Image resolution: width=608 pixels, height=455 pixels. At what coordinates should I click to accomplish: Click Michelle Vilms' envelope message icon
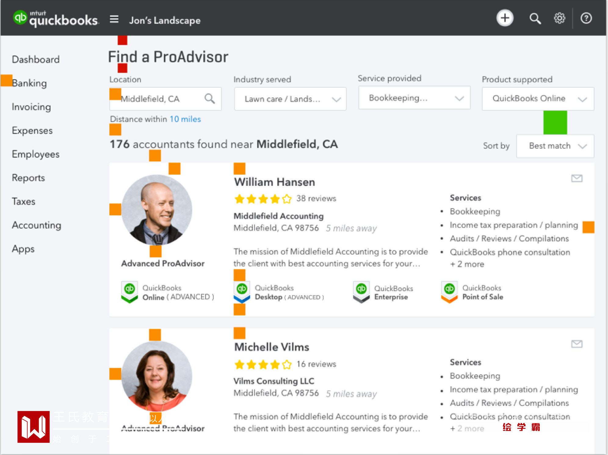(x=577, y=344)
